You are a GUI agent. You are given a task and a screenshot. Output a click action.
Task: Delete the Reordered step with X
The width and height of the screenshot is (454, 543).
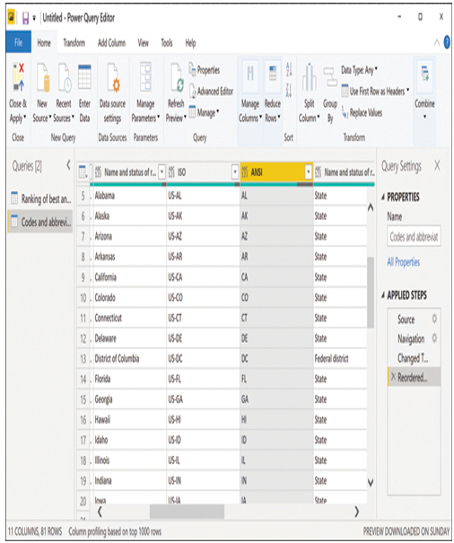click(393, 377)
